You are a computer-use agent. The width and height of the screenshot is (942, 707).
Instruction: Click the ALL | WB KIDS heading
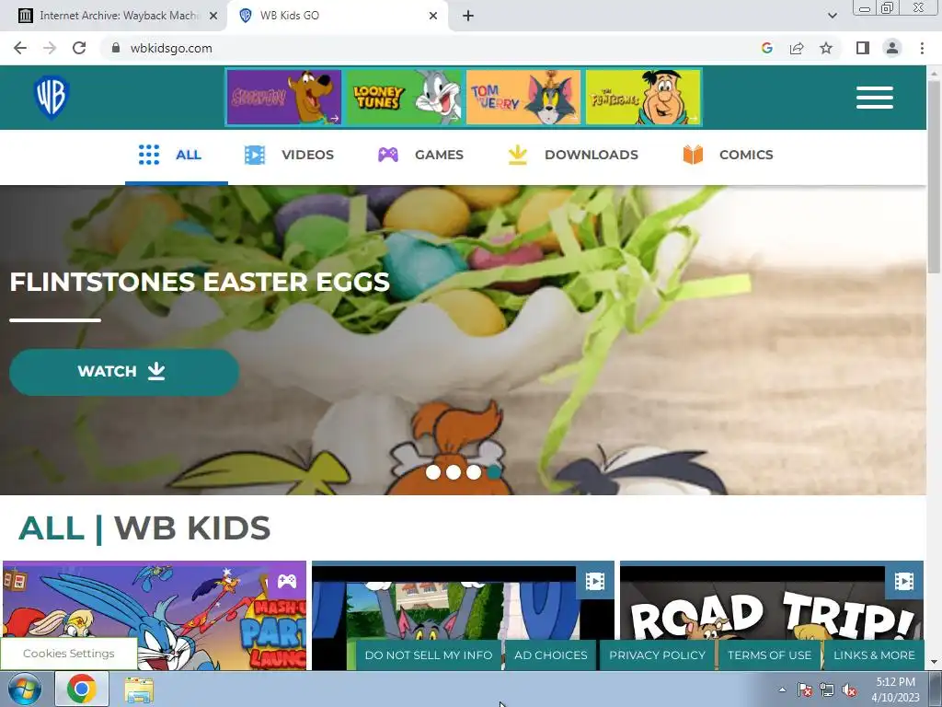pyautogui.click(x=144, y=528)
